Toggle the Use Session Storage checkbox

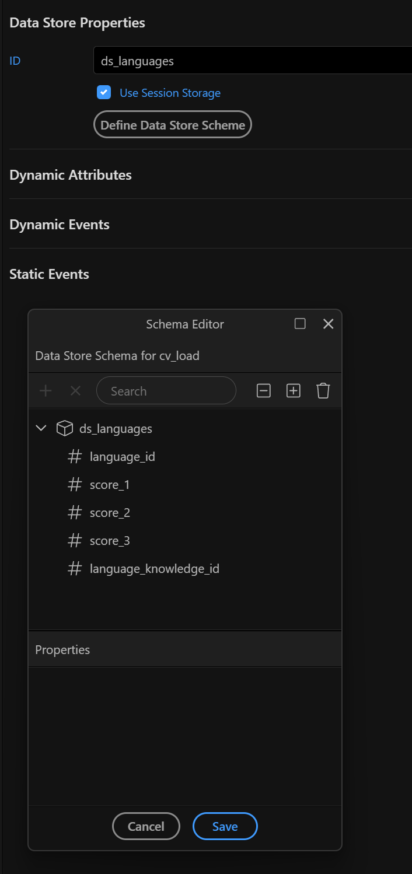(x=104, y=92)
